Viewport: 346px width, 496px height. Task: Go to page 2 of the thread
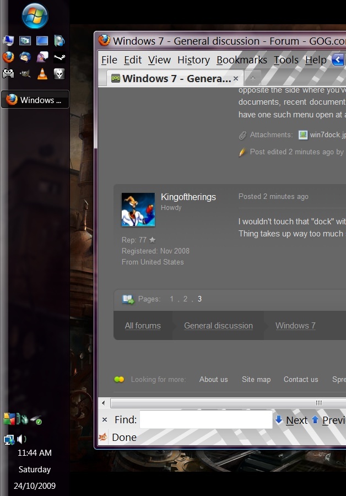[185, 299]
